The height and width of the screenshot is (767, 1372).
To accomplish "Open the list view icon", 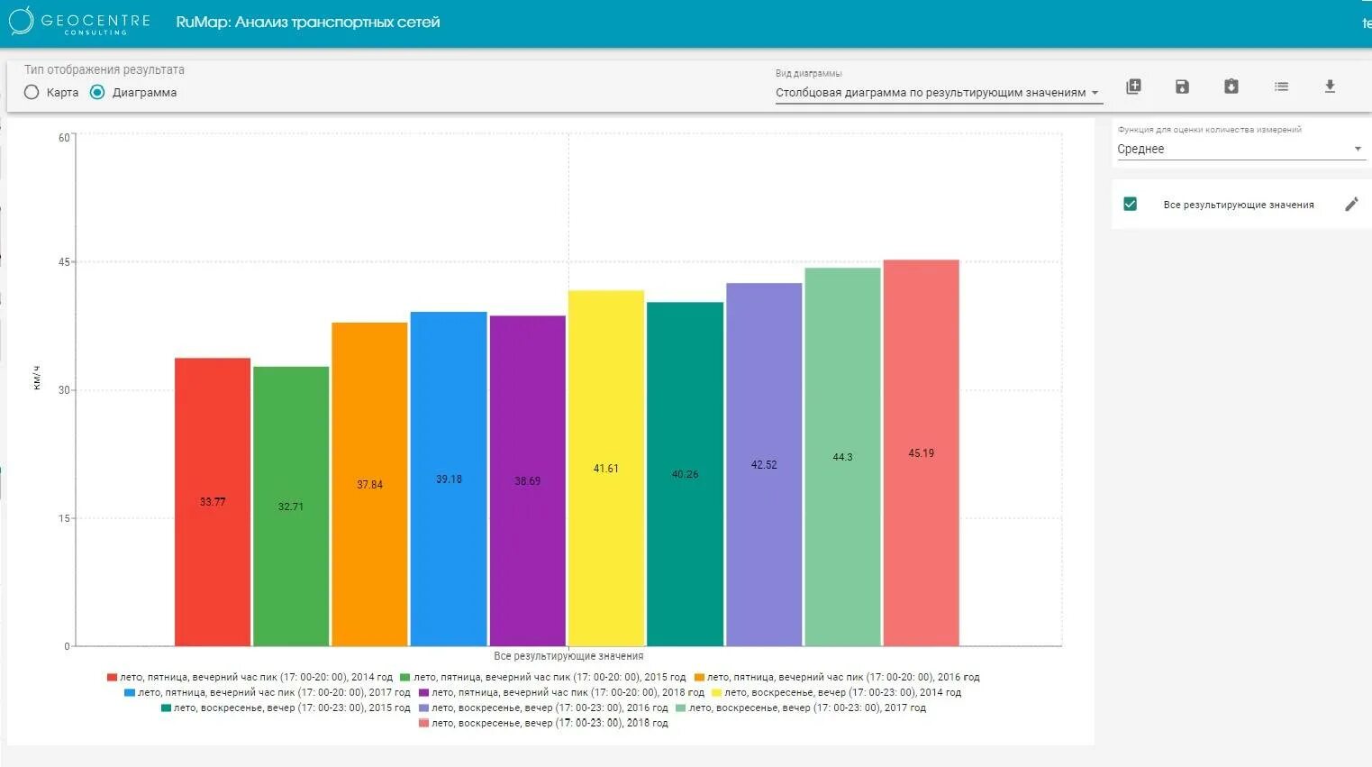I will (x=1281, y=87).
